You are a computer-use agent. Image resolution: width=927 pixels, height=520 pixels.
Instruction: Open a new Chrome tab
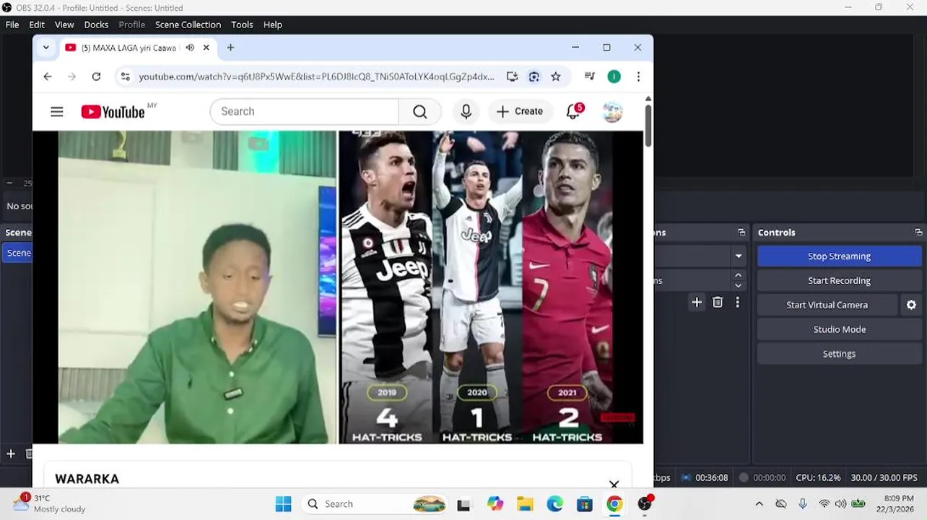click(230, 48)
